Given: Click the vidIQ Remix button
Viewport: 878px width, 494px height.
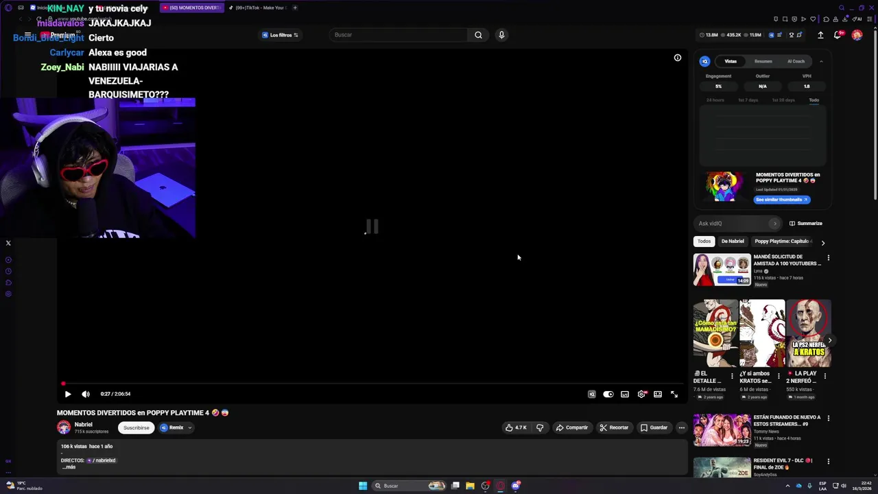Looking at the screenshot, I should [x=172, y=427].
